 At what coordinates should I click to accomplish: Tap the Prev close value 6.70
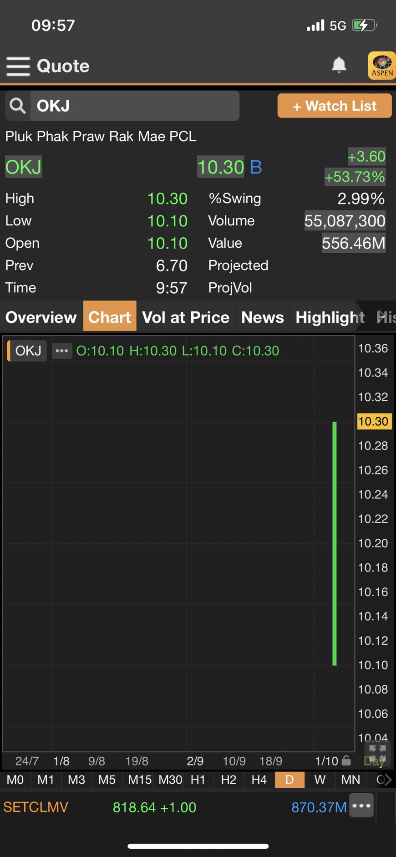(x=172, y=265)
